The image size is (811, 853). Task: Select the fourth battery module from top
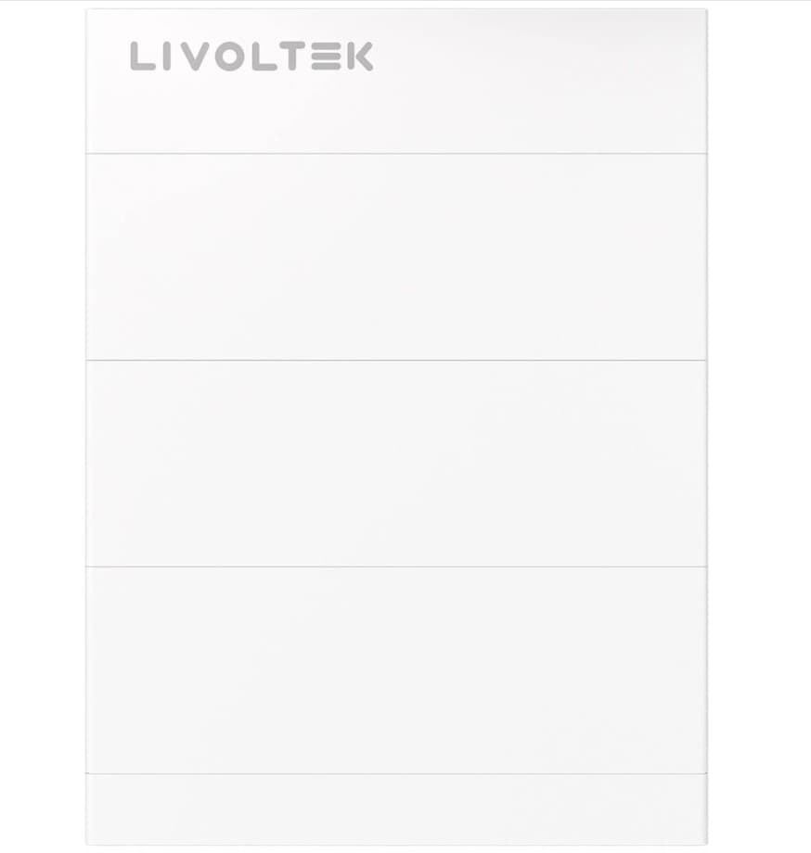(x=396, y=670)
